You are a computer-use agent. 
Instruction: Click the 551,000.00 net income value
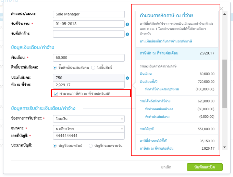[x=206, y=129]
